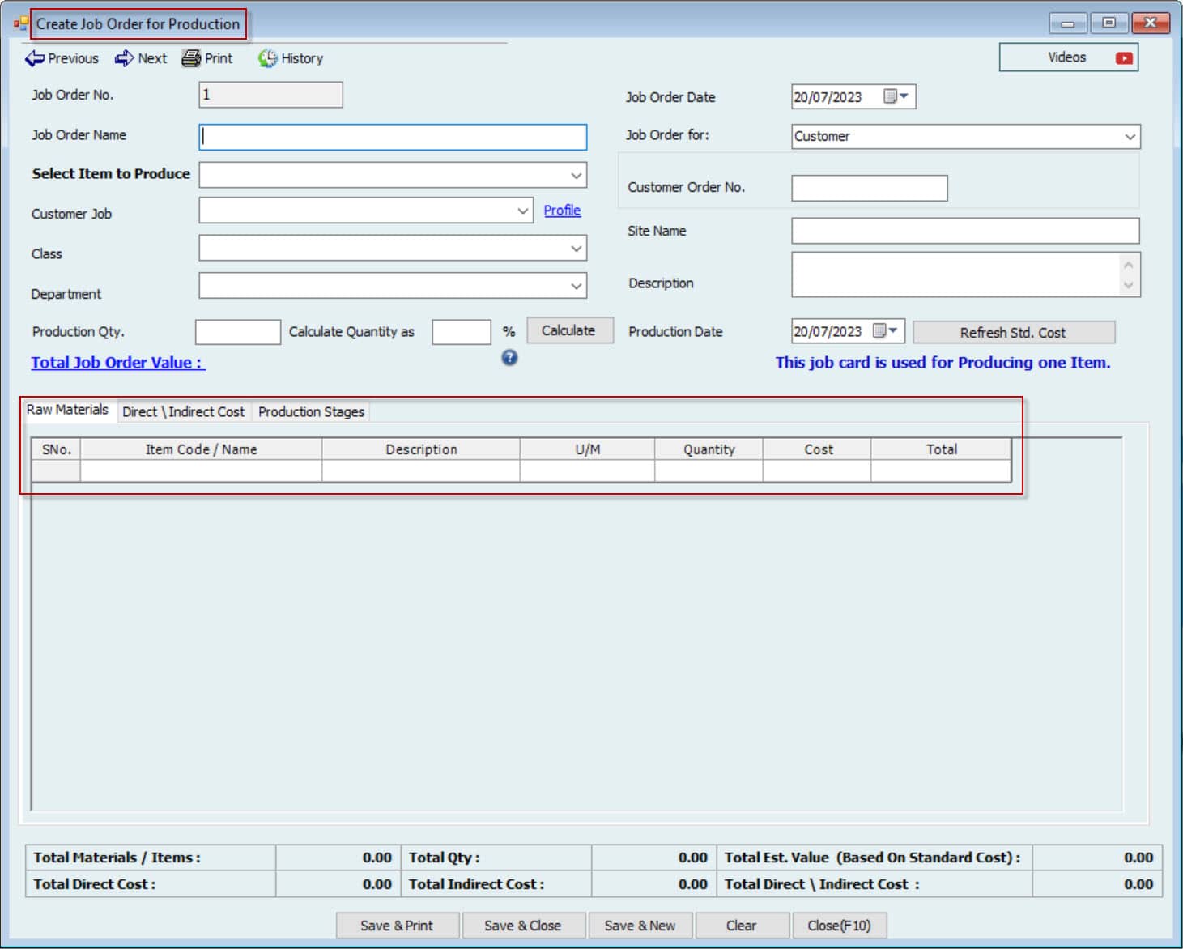Focus the Job Order Name field

point(393,137)
